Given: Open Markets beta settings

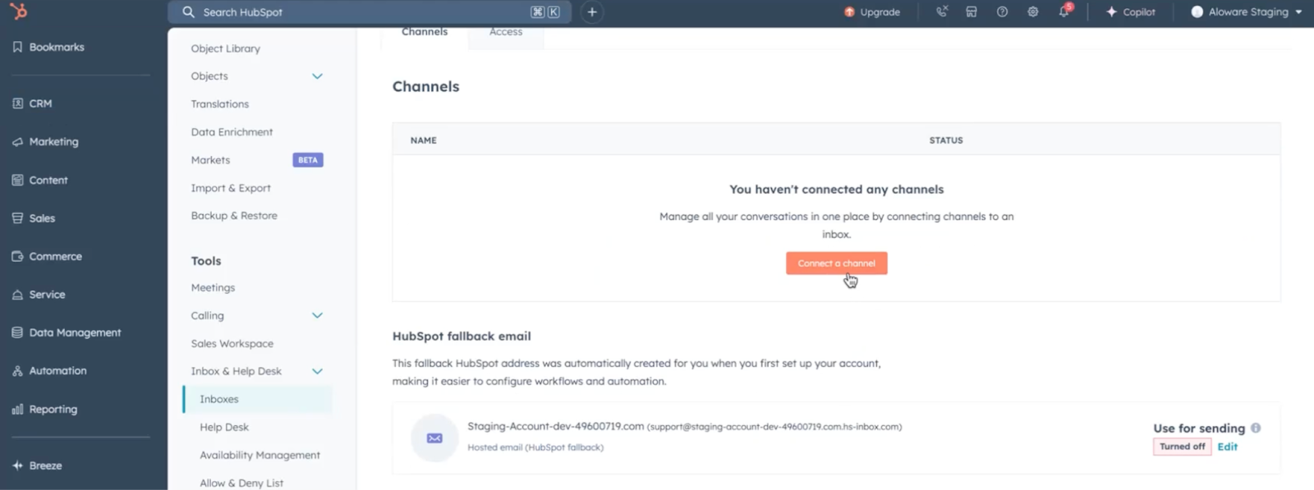Looking at the screenshot, I should [211, 160].
